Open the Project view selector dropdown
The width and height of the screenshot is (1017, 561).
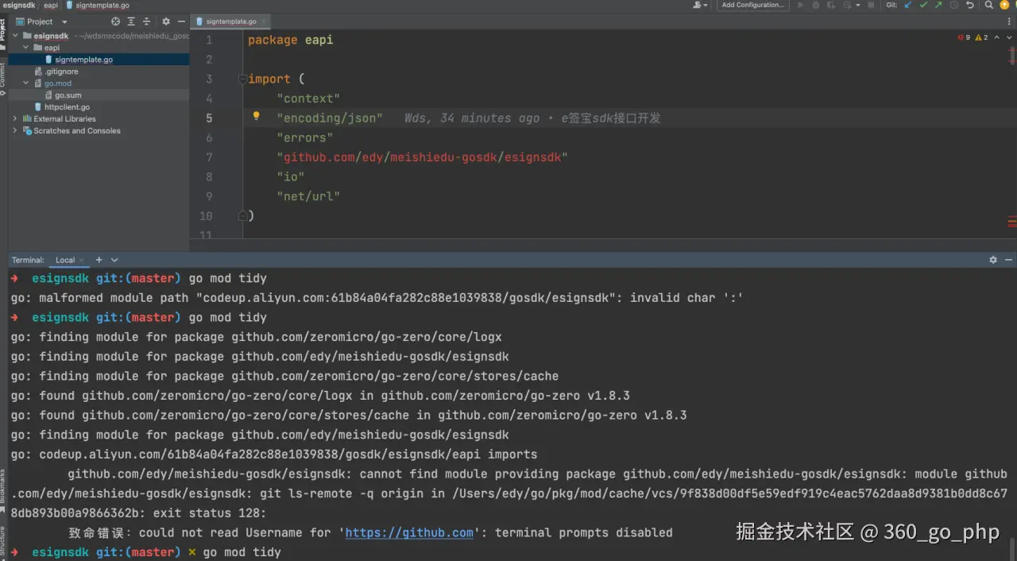click(x=42, y=21)
